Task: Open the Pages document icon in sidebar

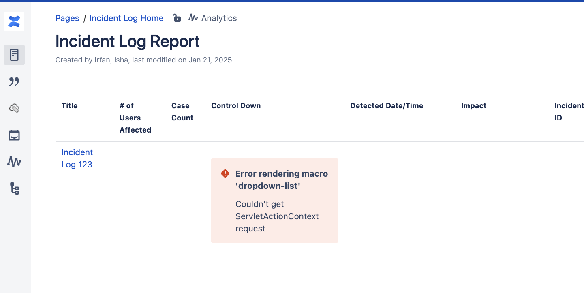Action: coord(14,55)
